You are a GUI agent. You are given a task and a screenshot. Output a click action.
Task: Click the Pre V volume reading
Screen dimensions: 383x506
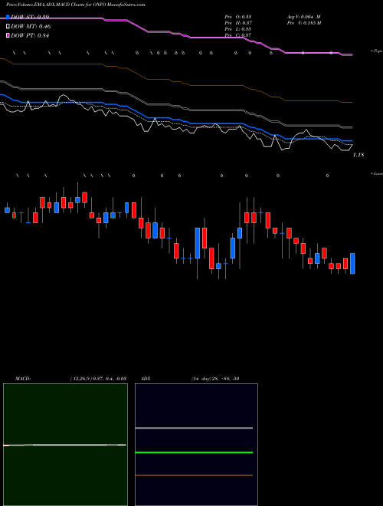pos(304,23)
